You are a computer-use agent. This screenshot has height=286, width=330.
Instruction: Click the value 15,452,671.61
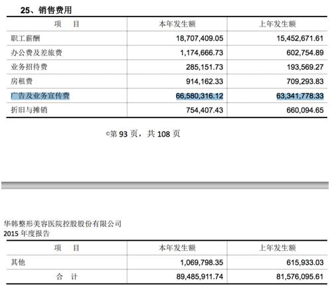tap(300, 38)
